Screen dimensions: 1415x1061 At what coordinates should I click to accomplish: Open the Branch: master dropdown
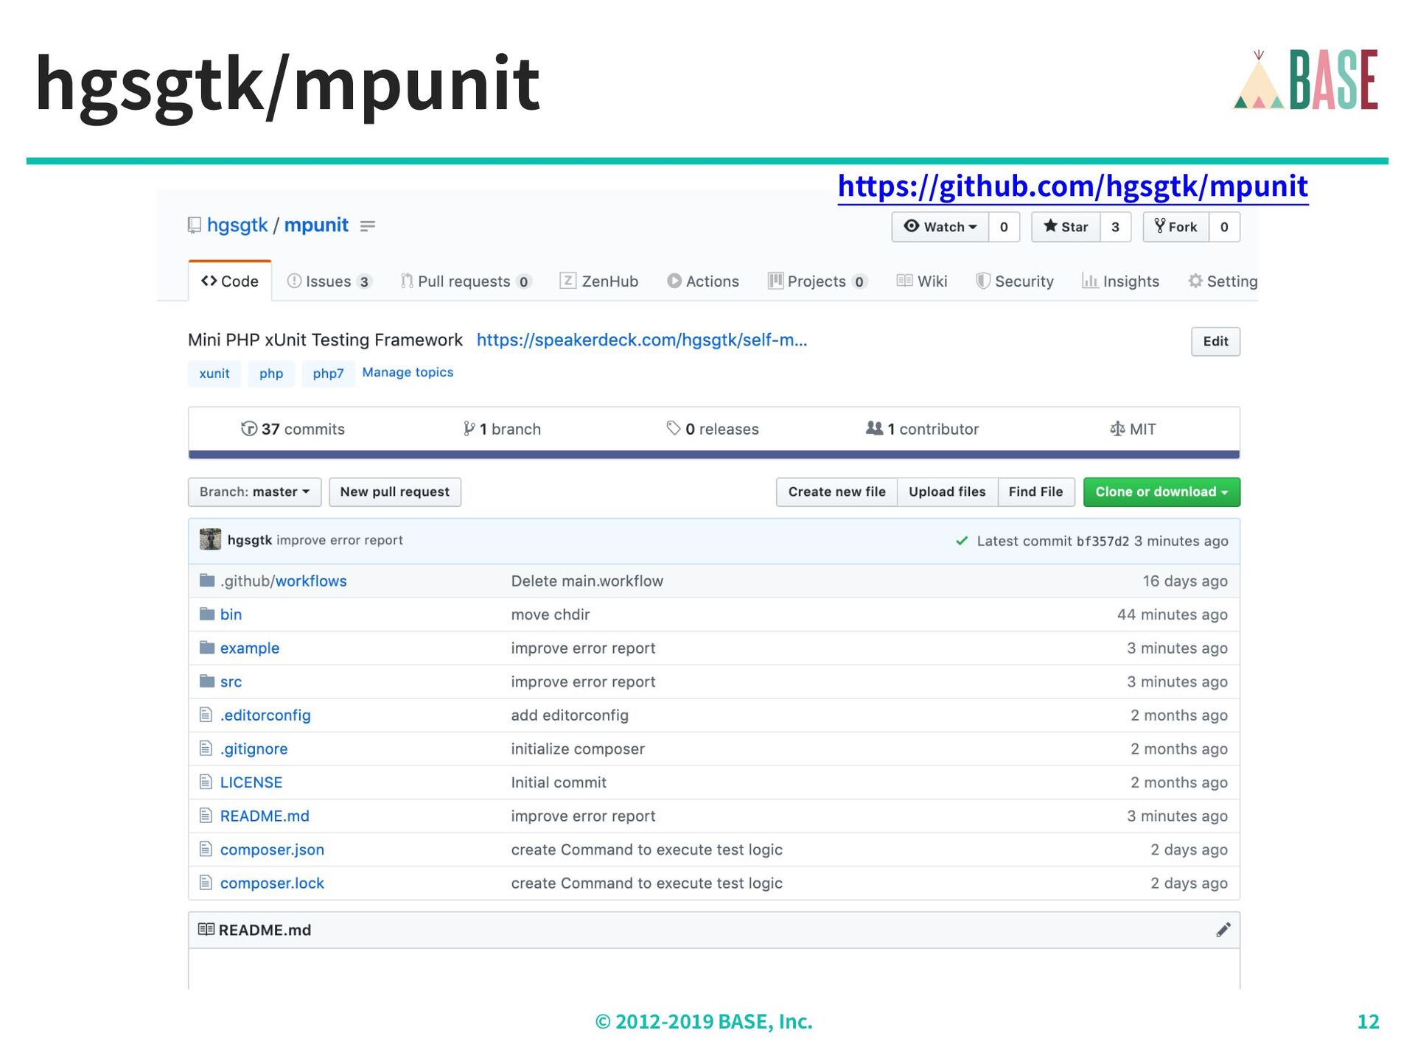click(x=254, y=492)
